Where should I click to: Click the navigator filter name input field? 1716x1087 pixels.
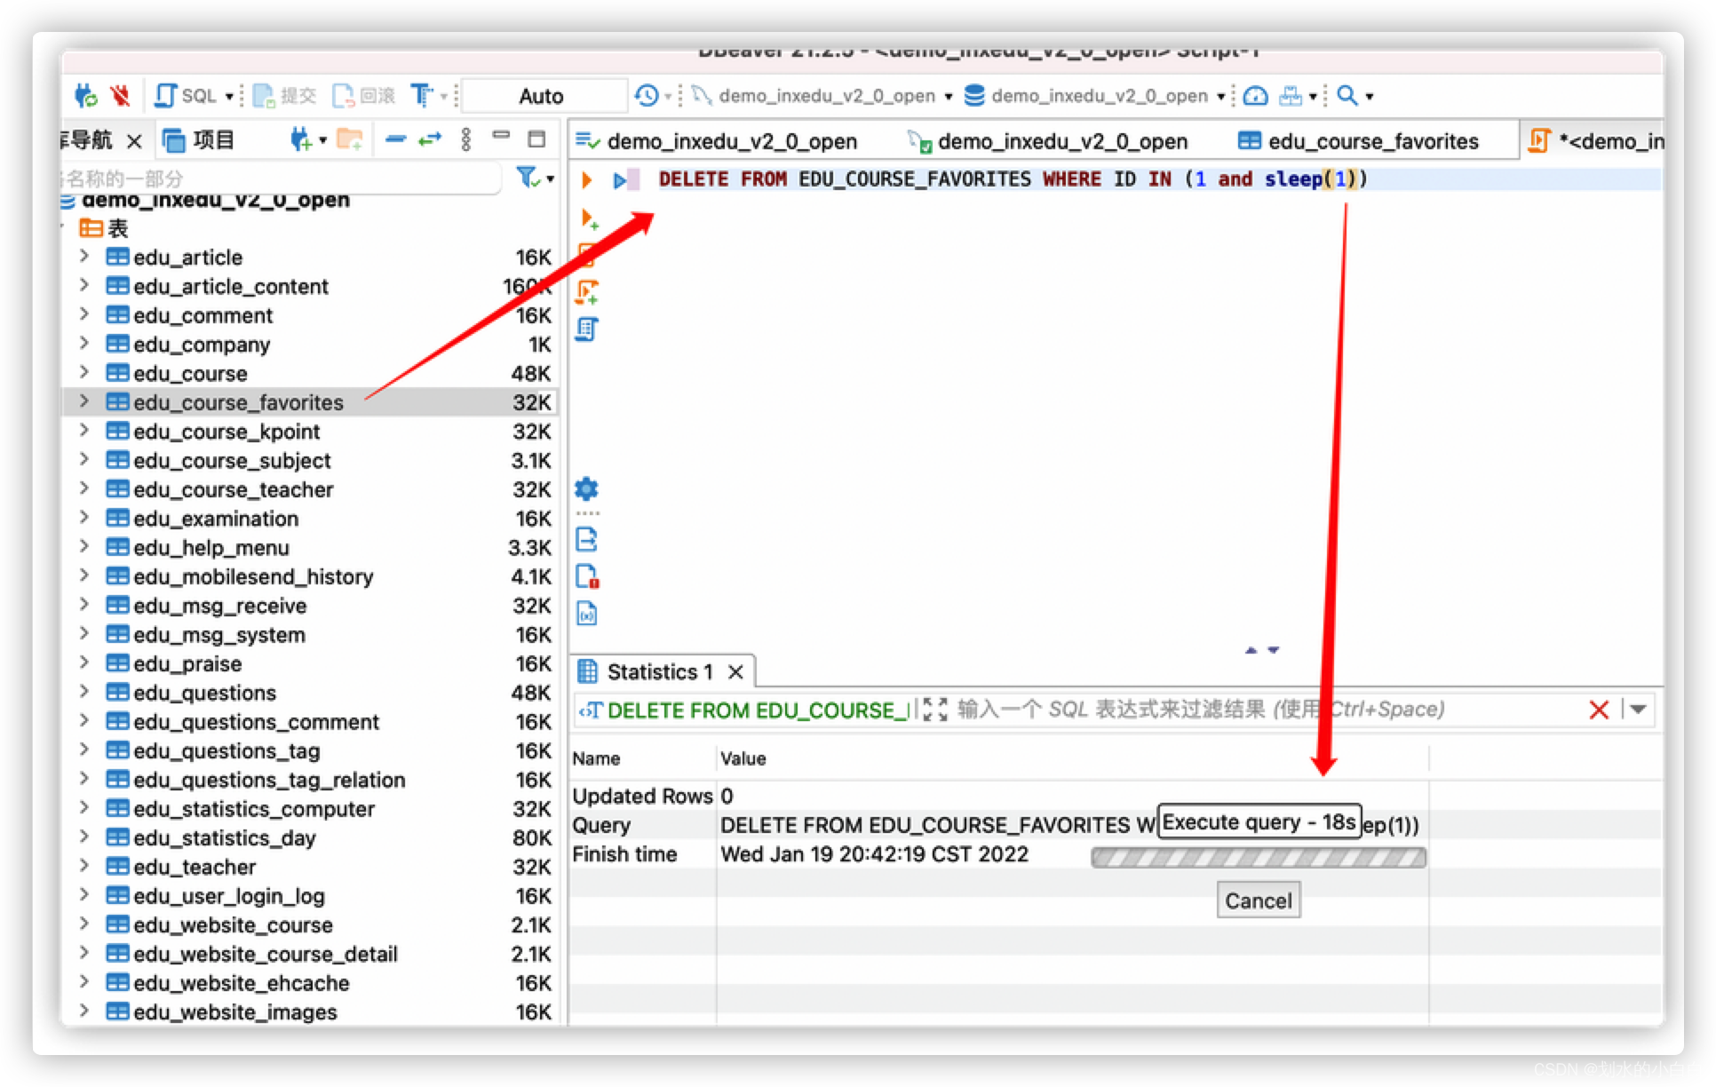click(280, 178)
